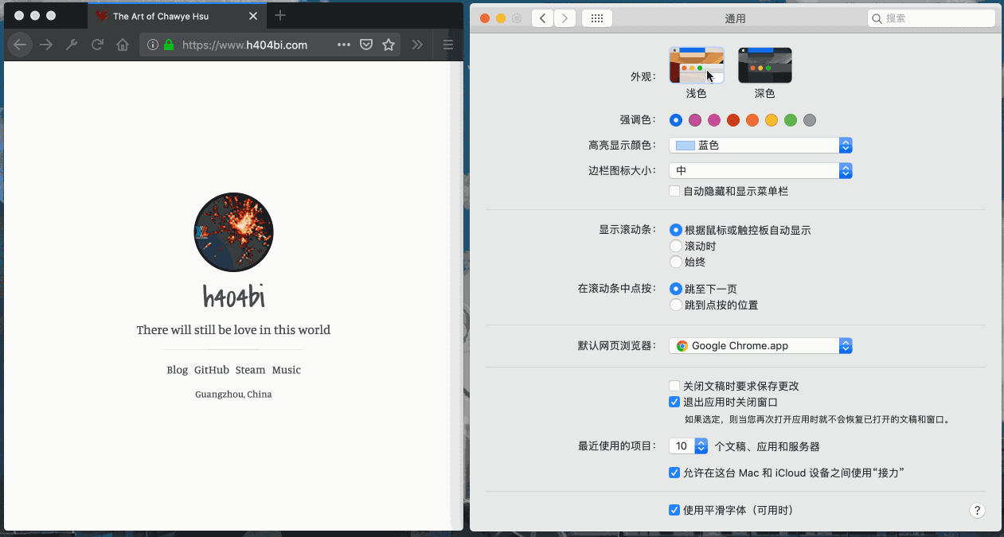
Task: Open the developer tools wrench icon
Action: point(72,45)
